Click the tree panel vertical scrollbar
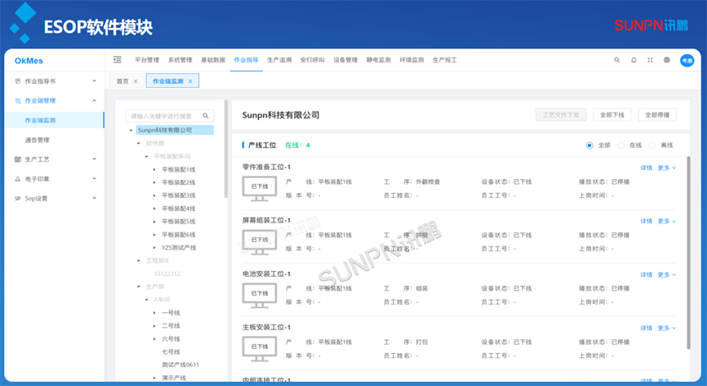Image resolution: width=707 pixels, height=386 pixels. (x=226, y=149)
